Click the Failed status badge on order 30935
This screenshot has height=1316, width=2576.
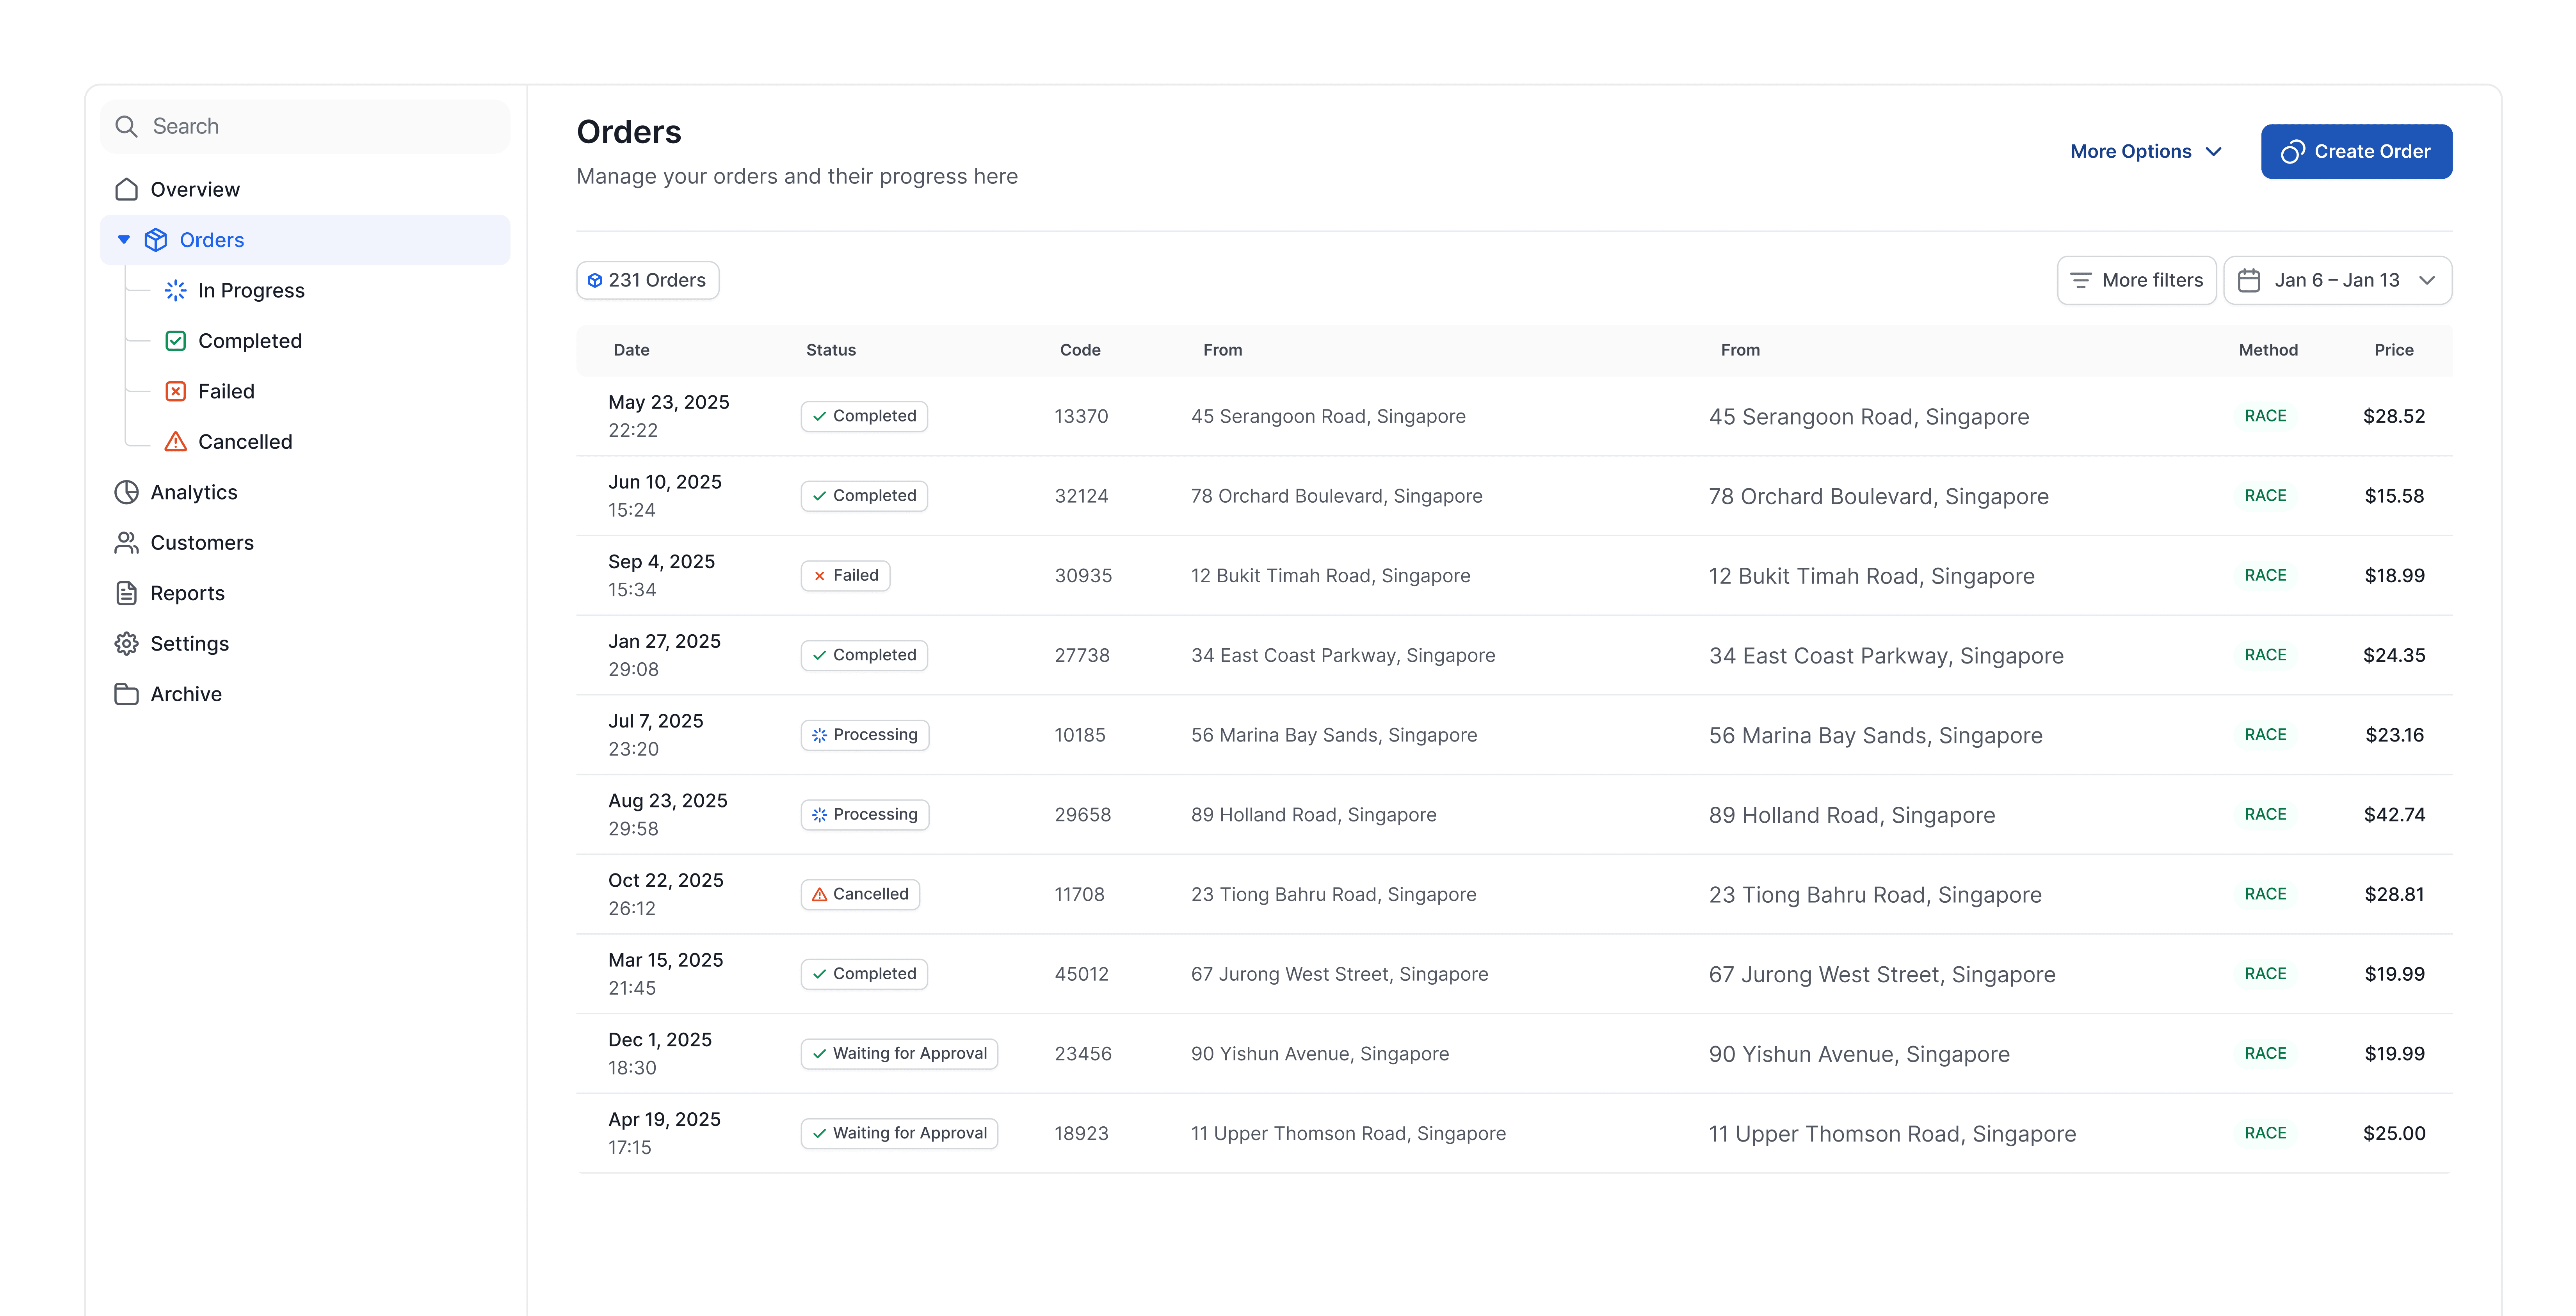845,575
